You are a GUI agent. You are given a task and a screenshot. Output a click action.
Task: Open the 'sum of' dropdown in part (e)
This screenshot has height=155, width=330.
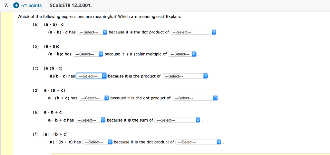click(177, 120)
